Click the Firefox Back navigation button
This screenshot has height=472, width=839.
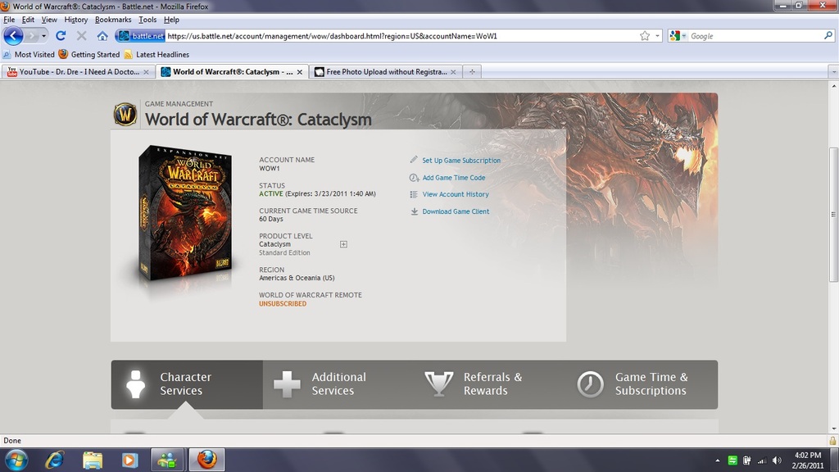pyautogui.click(x=13, y=36)
